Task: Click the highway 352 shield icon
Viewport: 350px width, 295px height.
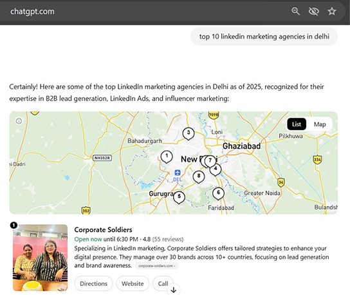Action: coord(86,210)
